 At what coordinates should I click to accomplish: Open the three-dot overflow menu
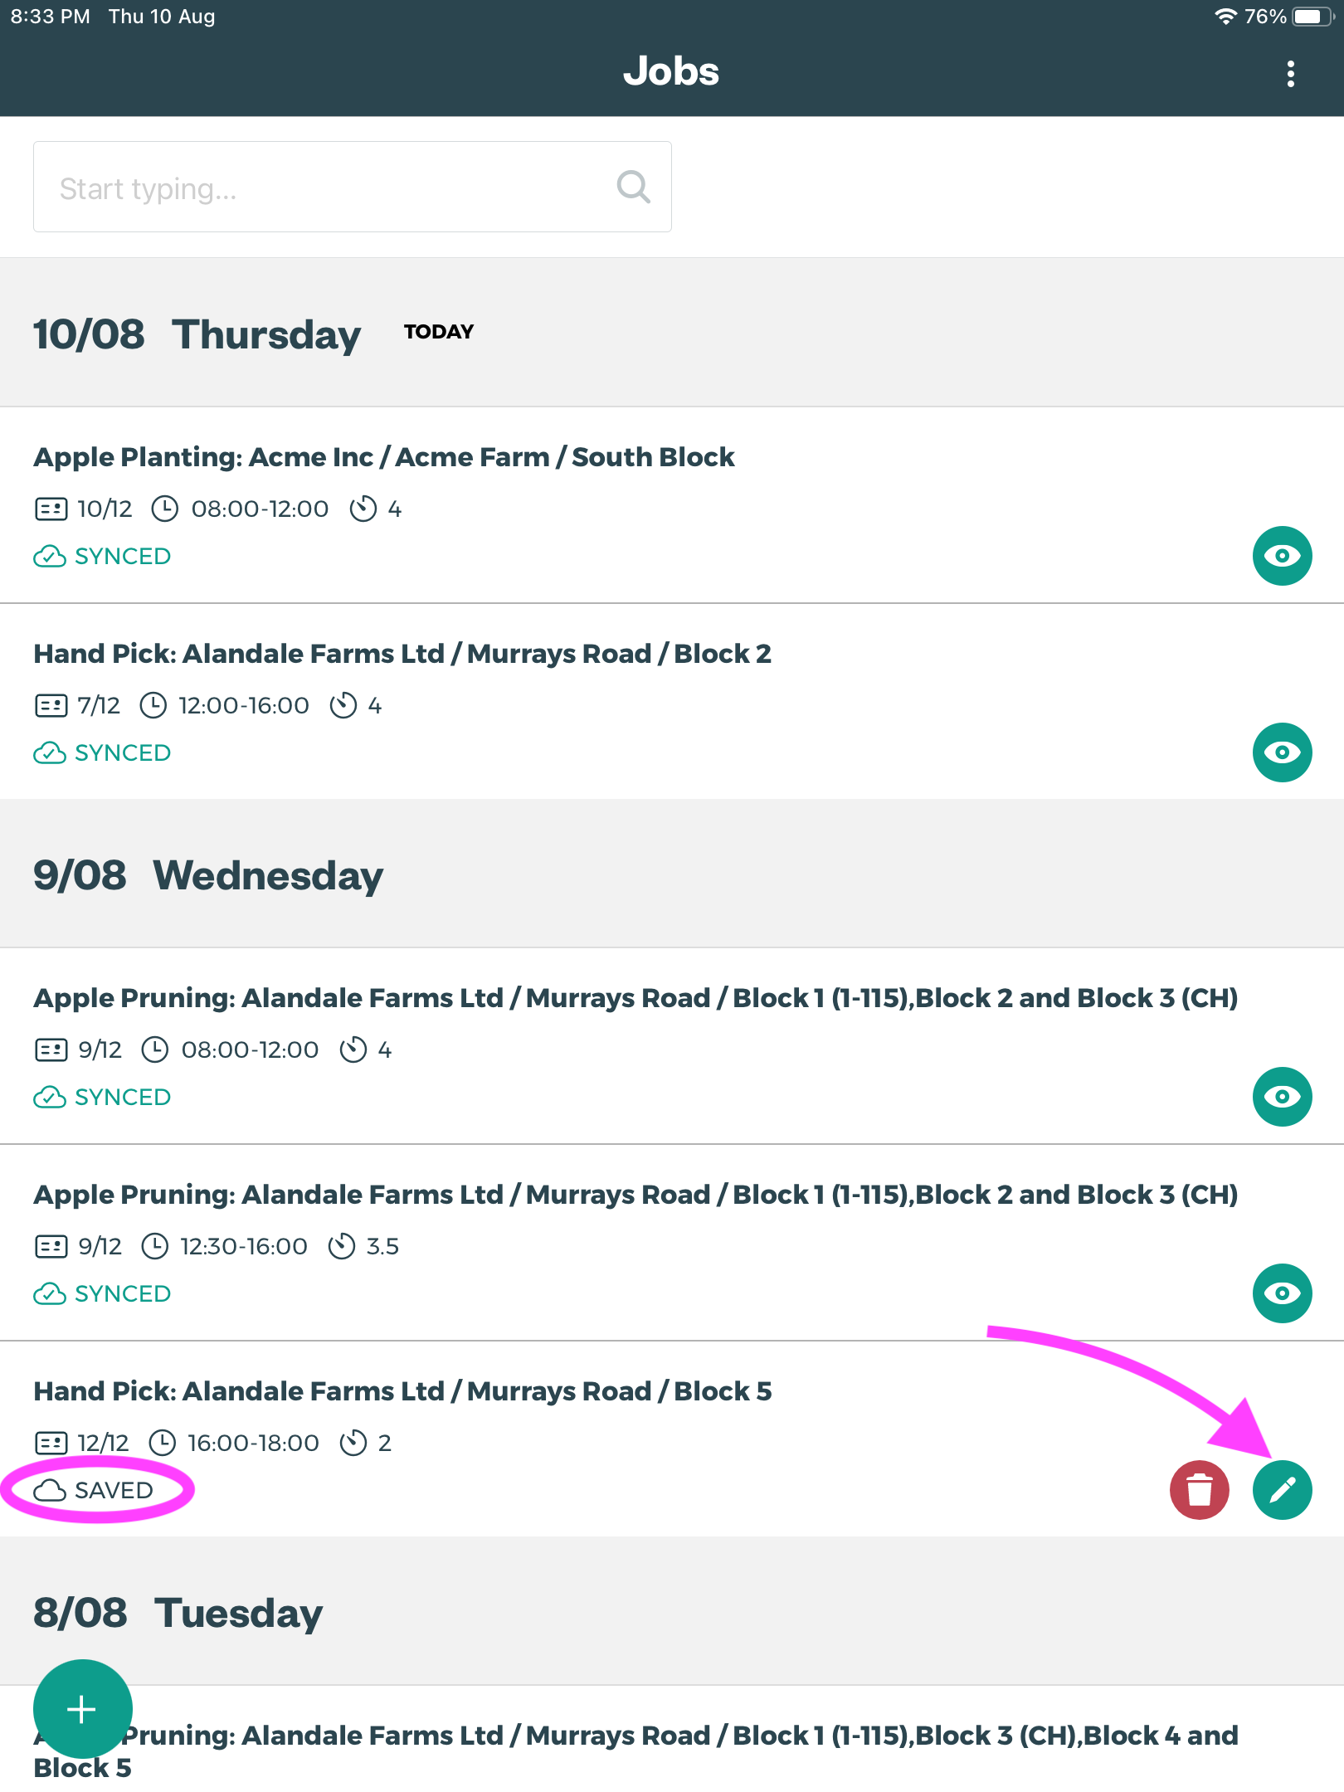coord(1290,74)
